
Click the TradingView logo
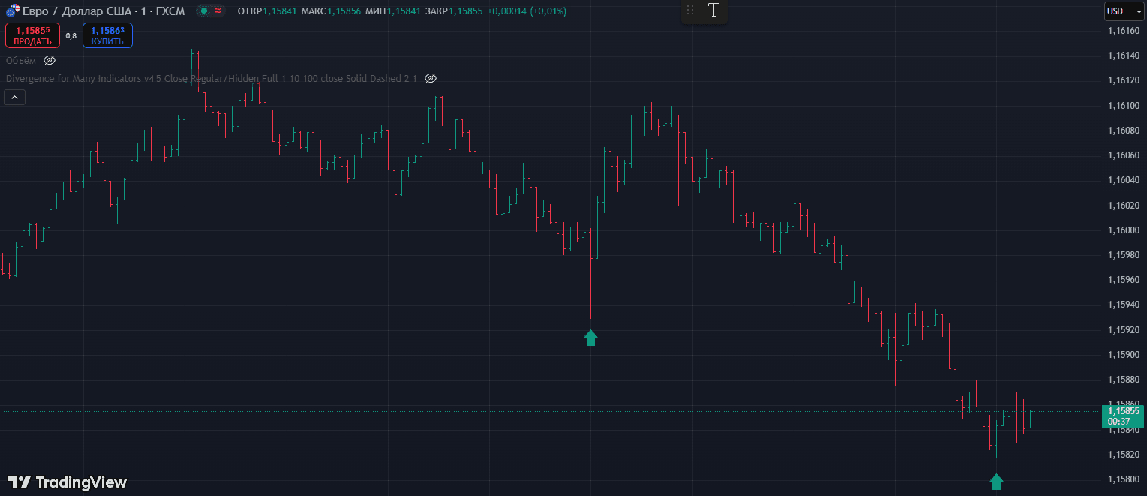[x=68, y=482]
